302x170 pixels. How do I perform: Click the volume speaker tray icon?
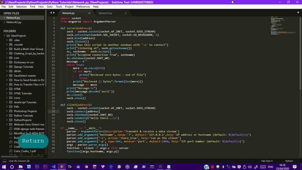click(250, 167)
